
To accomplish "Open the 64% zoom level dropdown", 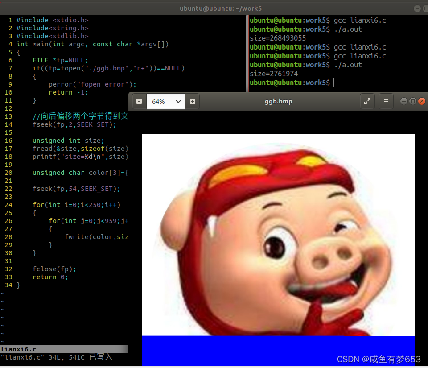I will 166,101.
